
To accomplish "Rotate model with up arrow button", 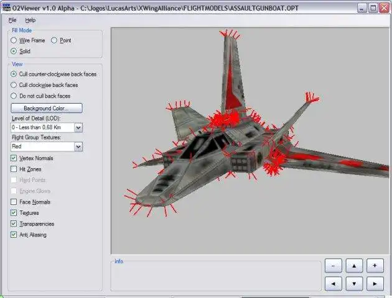I will [354, 266].
